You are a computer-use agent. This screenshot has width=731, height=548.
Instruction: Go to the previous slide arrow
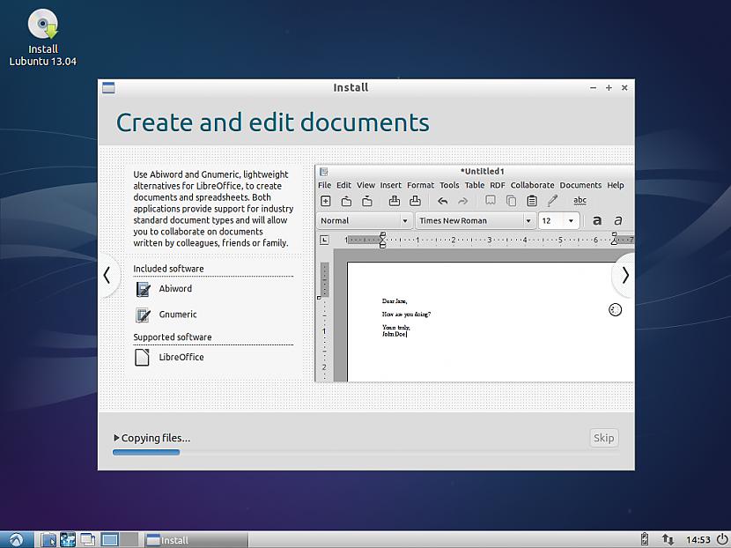107,275
